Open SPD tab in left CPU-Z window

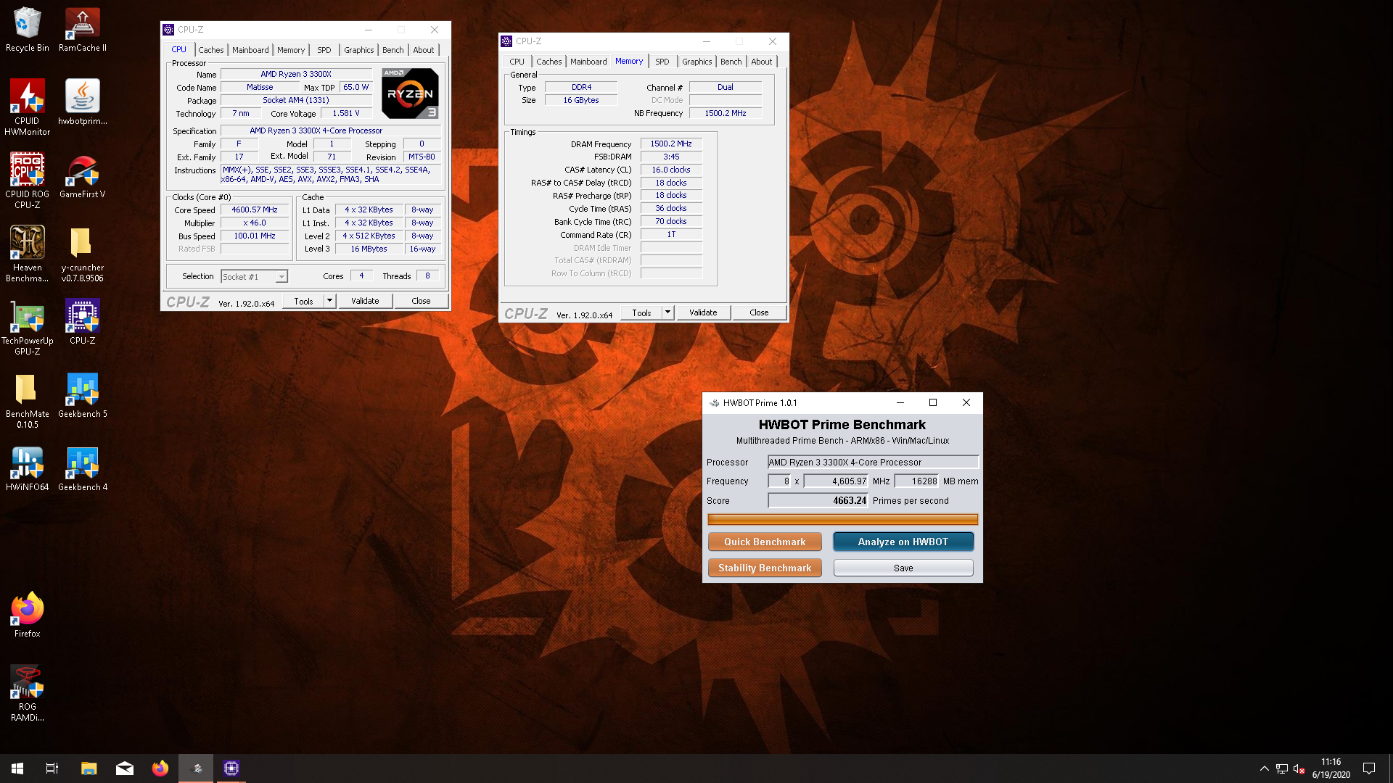324,50
